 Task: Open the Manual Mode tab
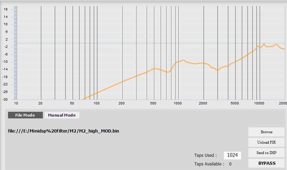[x=62, y=115]
